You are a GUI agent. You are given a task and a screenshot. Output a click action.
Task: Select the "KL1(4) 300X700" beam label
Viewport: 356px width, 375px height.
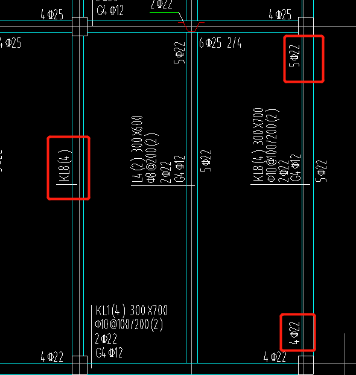tap(132, 310)
